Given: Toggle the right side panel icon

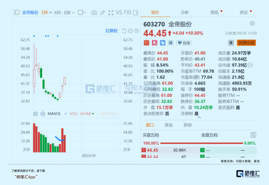Looking at the screenshot, I should click(x=136, y=13).
